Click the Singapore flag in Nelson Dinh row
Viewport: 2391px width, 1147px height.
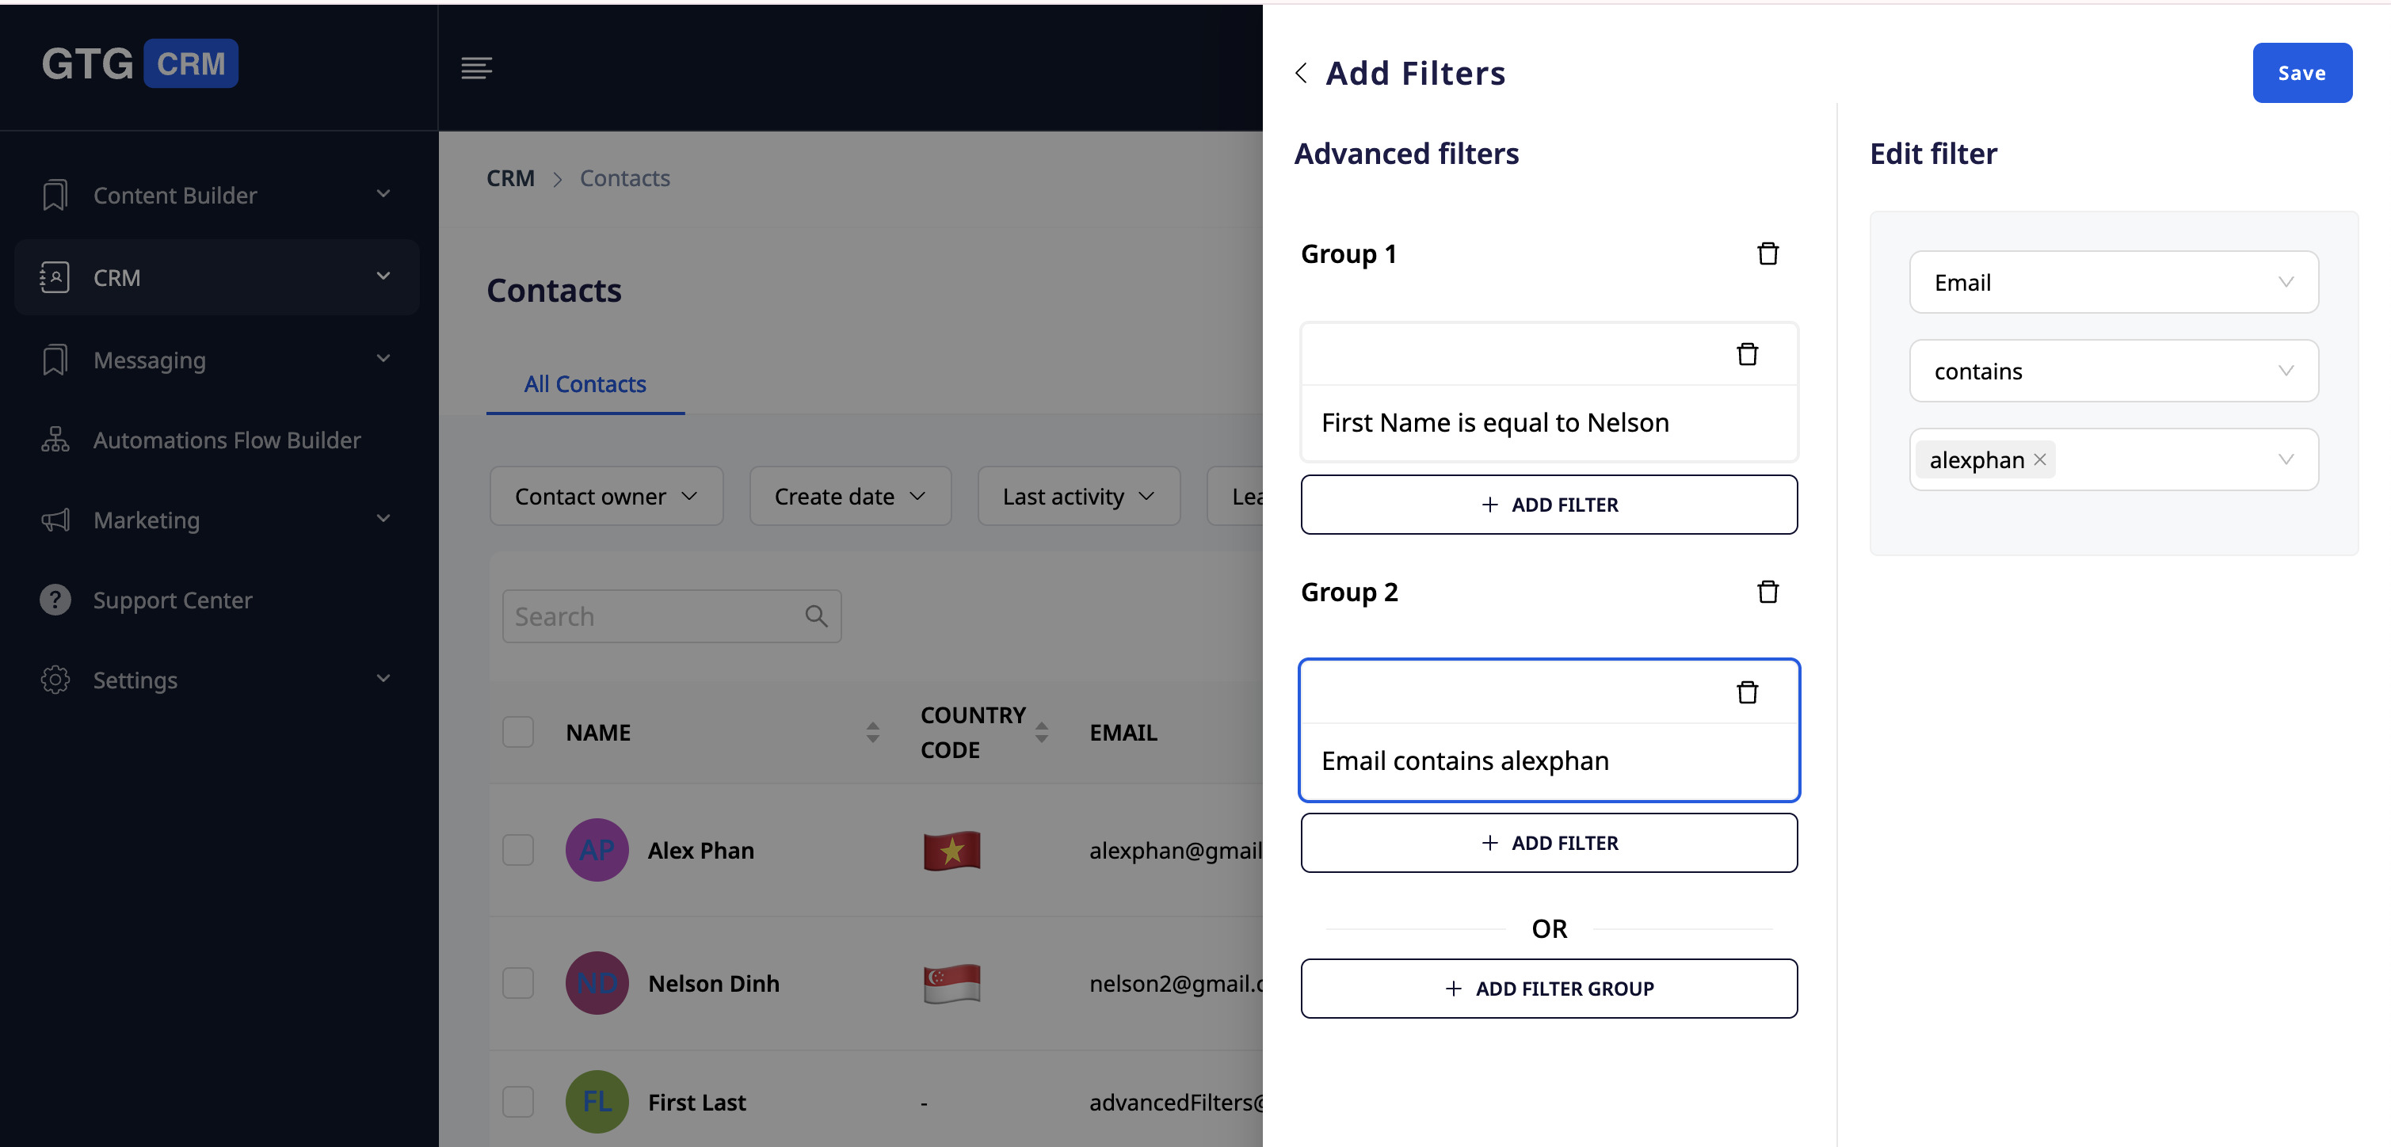(951, 984)
